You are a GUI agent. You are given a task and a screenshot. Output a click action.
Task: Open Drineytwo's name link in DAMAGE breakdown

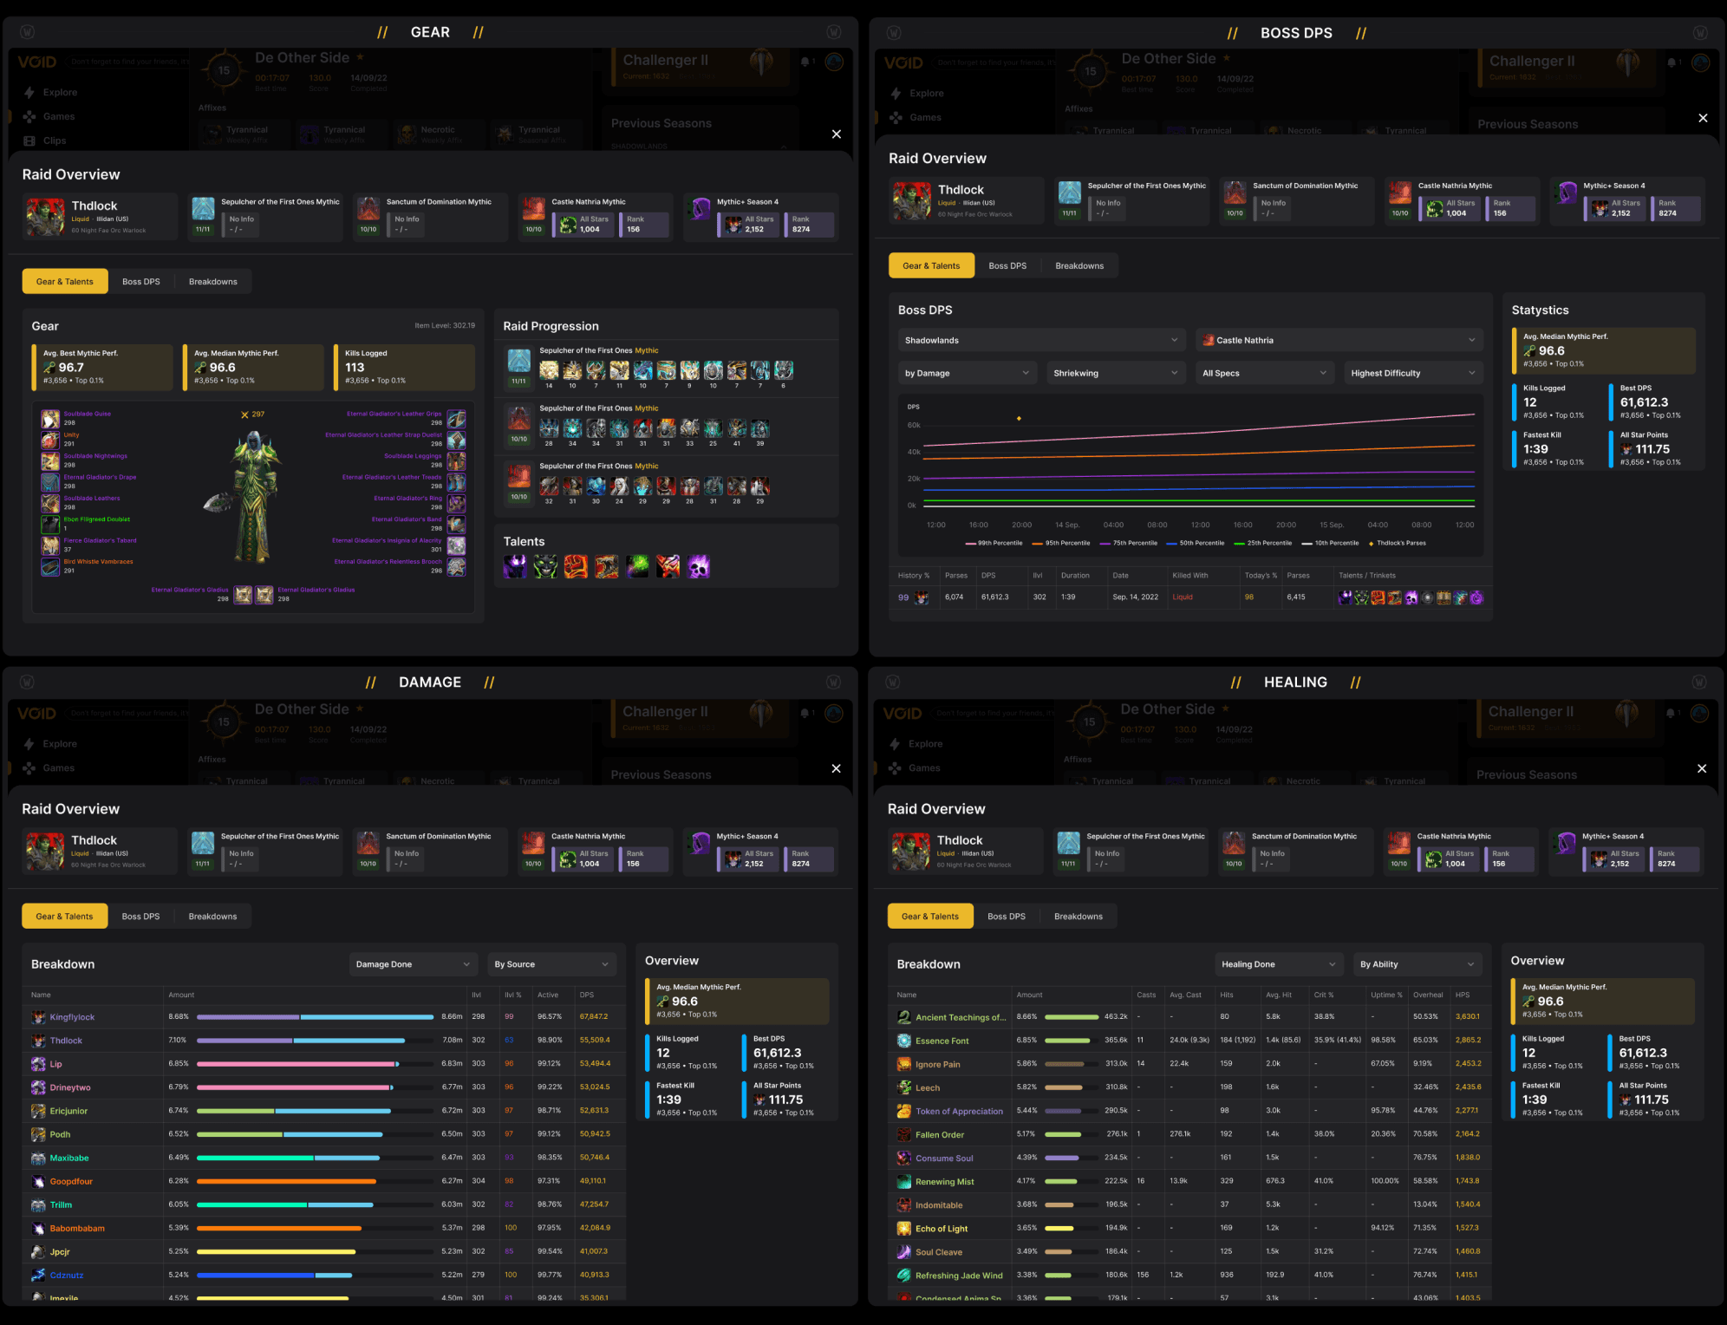[70, 1087]
